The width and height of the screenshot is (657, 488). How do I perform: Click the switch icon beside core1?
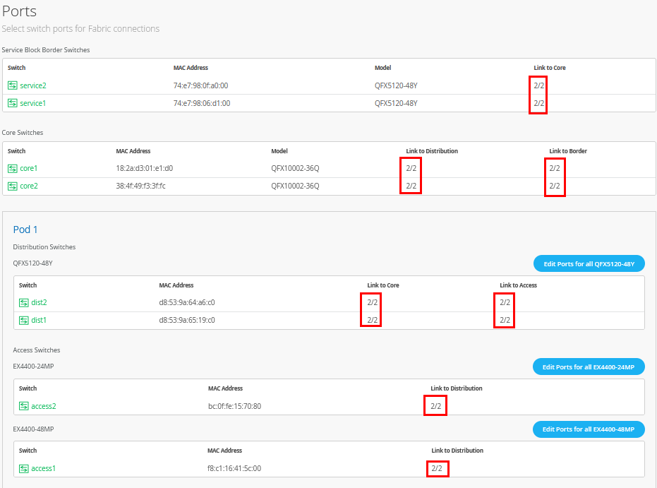click(x=13, y=169)
